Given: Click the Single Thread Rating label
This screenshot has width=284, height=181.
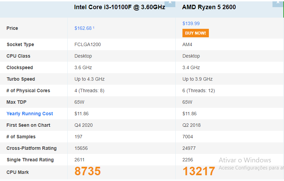Looking at the screenshot, I should 30,160.
